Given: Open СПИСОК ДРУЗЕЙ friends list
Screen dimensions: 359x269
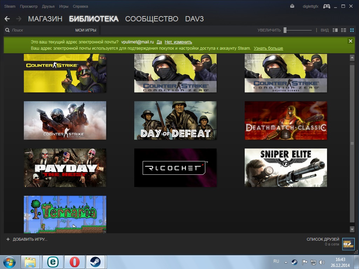Looking at the screenshot, I should tap(323, 239).
